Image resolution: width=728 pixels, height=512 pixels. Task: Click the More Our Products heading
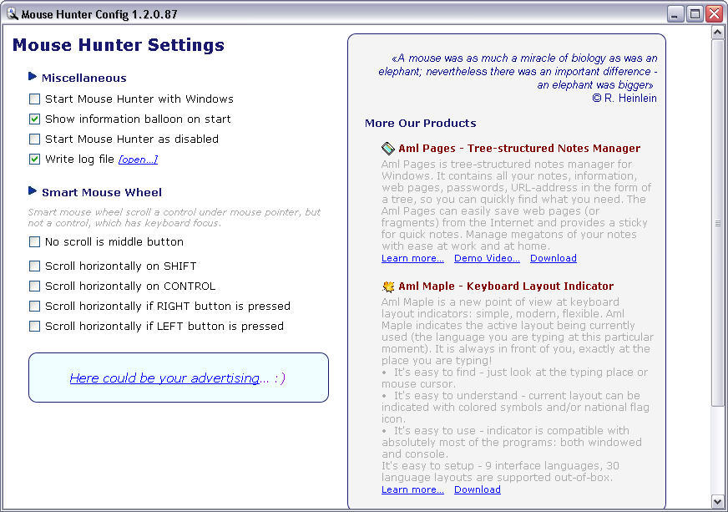coord(420,123)
